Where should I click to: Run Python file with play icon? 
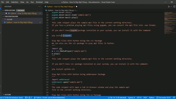[x=169, y=7]
